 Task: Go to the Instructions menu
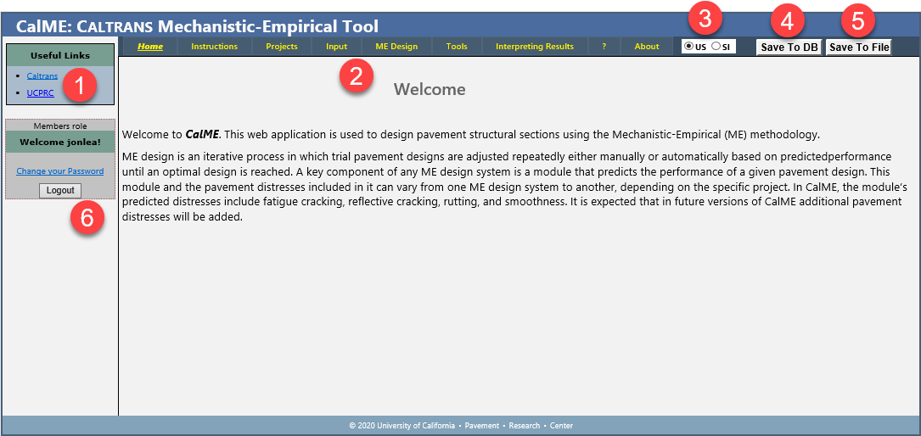(214, 47)
